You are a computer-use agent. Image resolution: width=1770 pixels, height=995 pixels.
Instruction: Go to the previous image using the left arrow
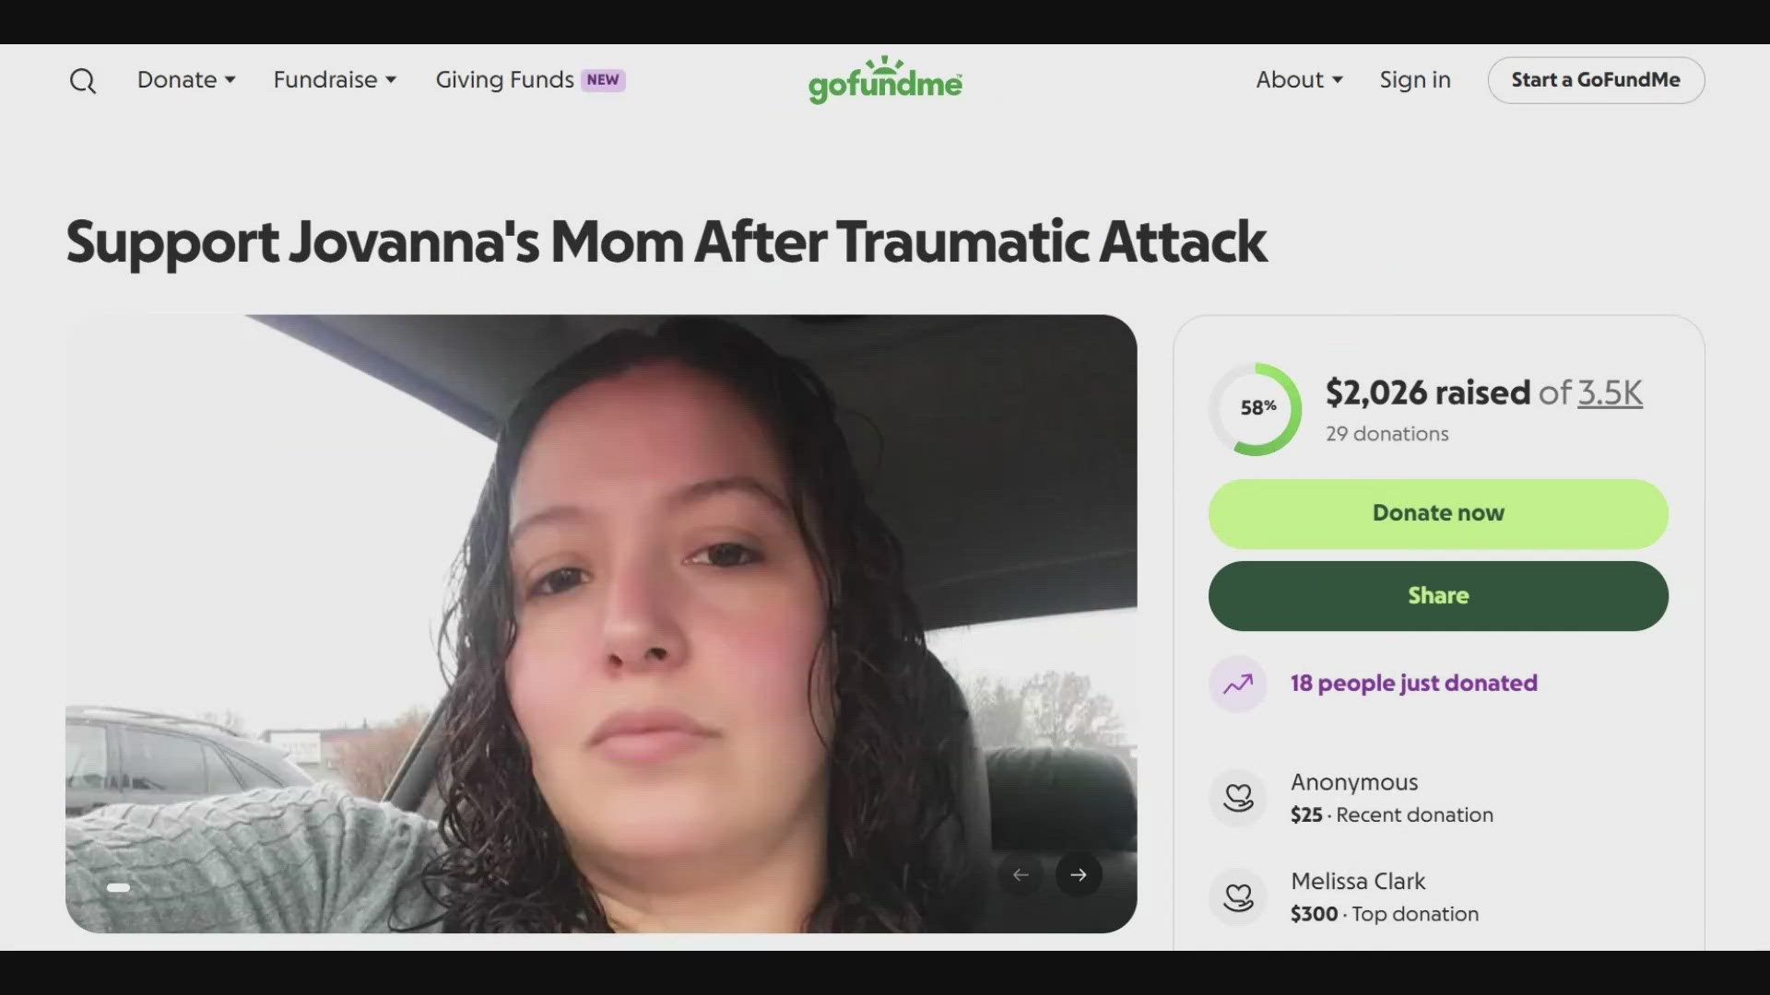tap(1021, 875)
